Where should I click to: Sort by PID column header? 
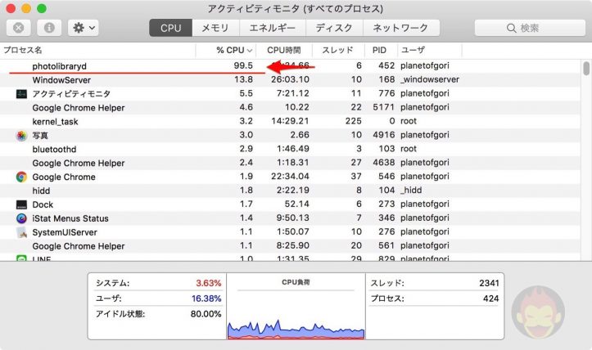[x=379, y=50]
